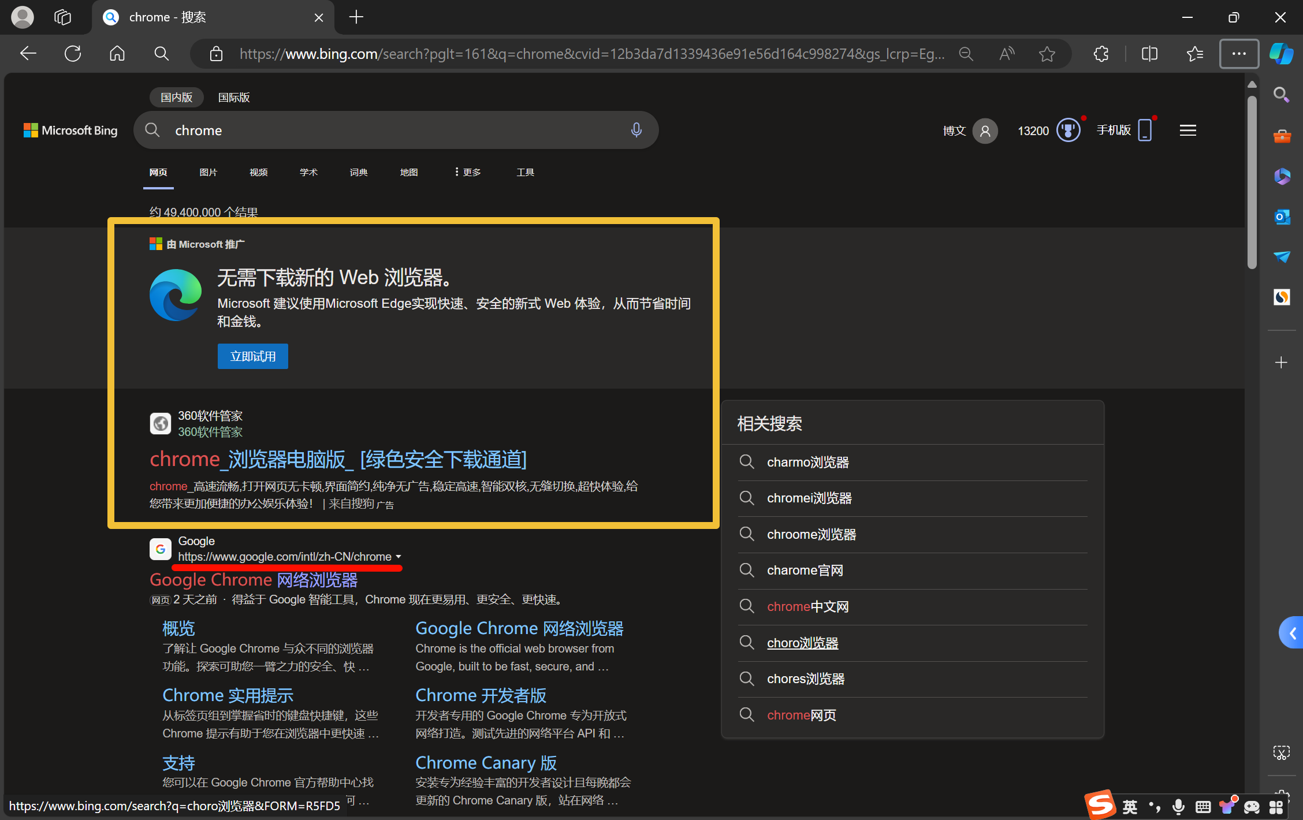
Task: Click the microphone voice search icon
Action: [636, 130]
